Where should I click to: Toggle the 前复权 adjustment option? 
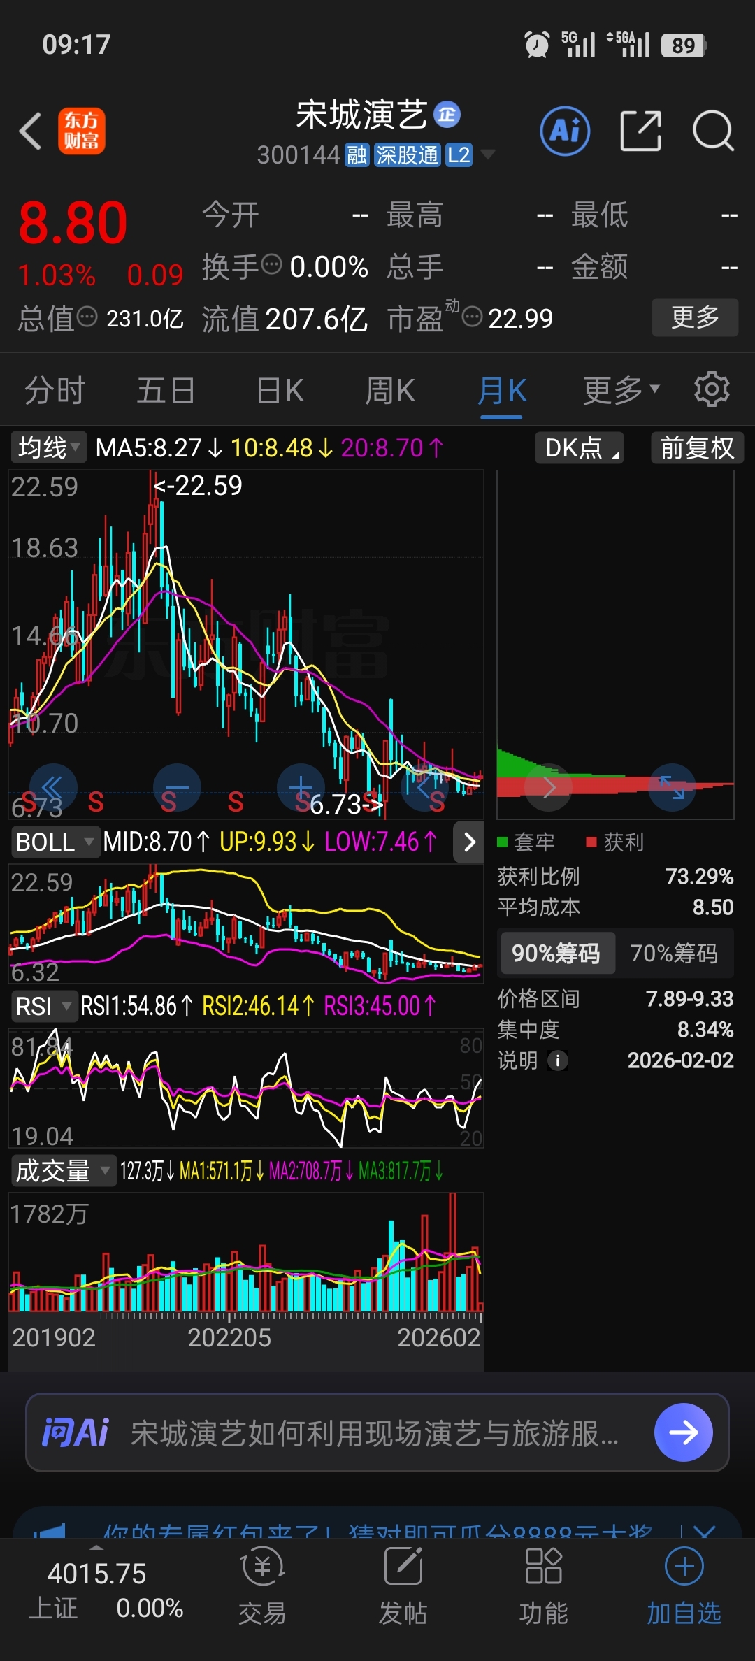click(x=697, y=447)
